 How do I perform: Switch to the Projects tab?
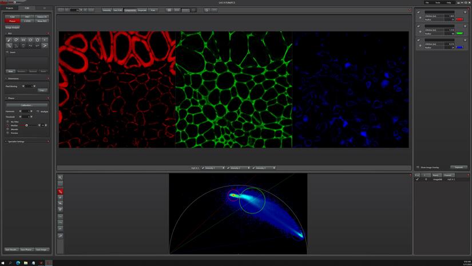[9, 8]
